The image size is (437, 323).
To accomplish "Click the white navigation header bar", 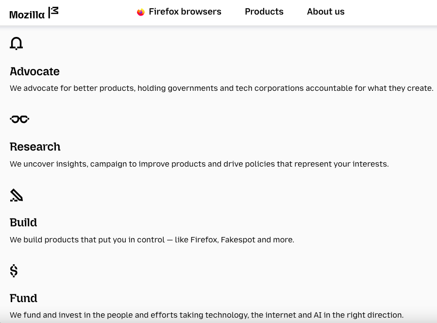I will (x=218, y=13).
